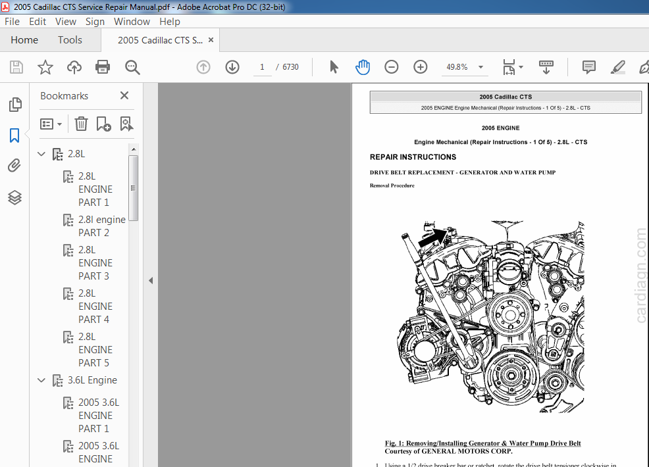Open the Window menu
Screen dimensions: 649x467
132,22
